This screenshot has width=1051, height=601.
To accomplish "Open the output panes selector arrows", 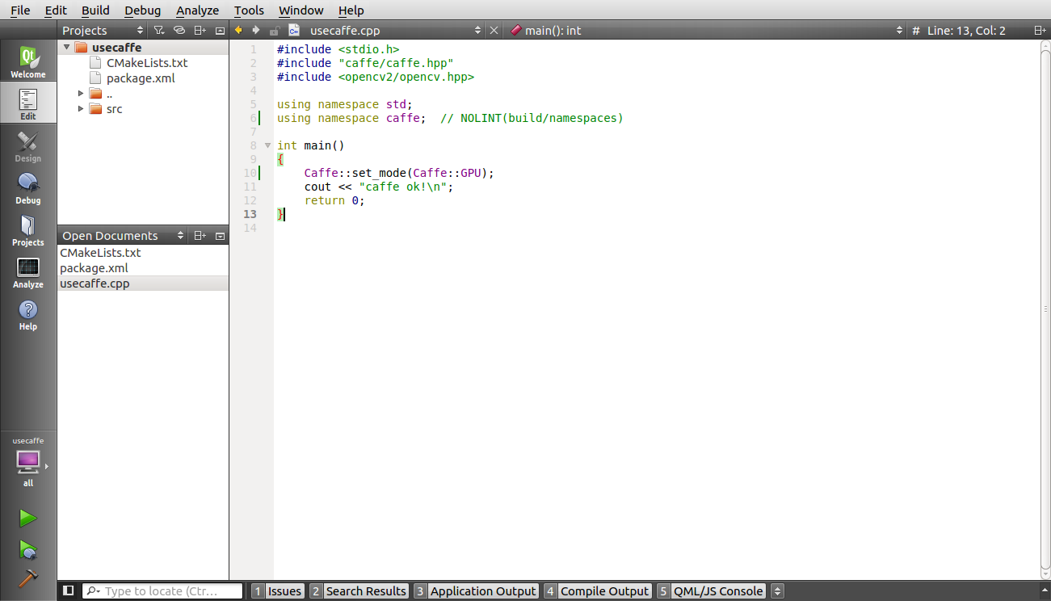I will 777,591.
